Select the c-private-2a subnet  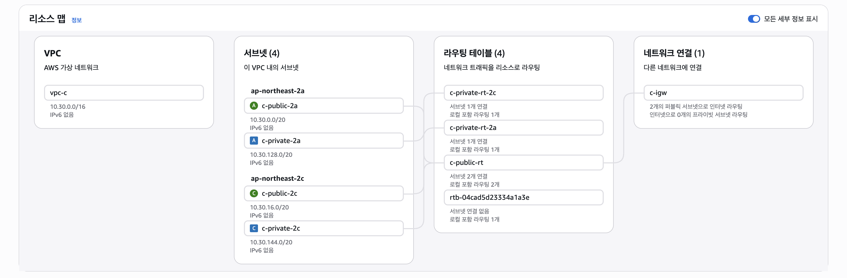pyautogui.click(x=324, y=141)
